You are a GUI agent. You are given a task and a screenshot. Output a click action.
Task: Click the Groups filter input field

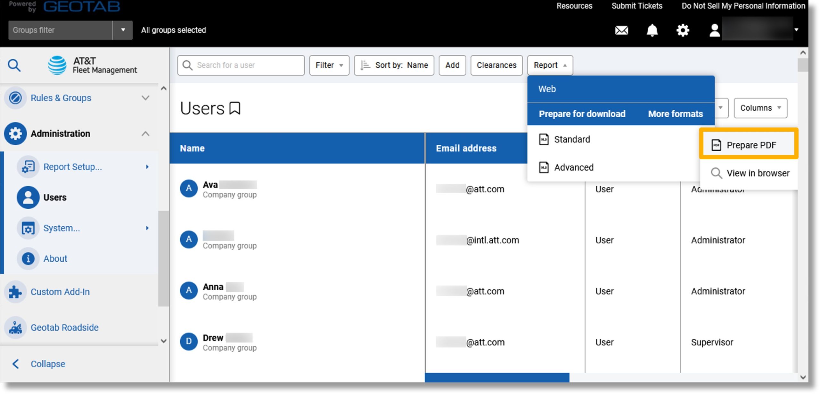pyautogui.click(x=61, y=30)
